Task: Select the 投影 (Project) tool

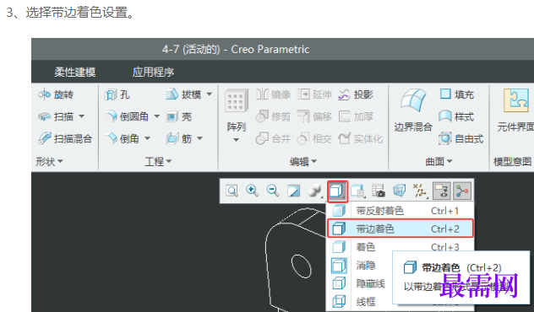Action: [356, 94]
